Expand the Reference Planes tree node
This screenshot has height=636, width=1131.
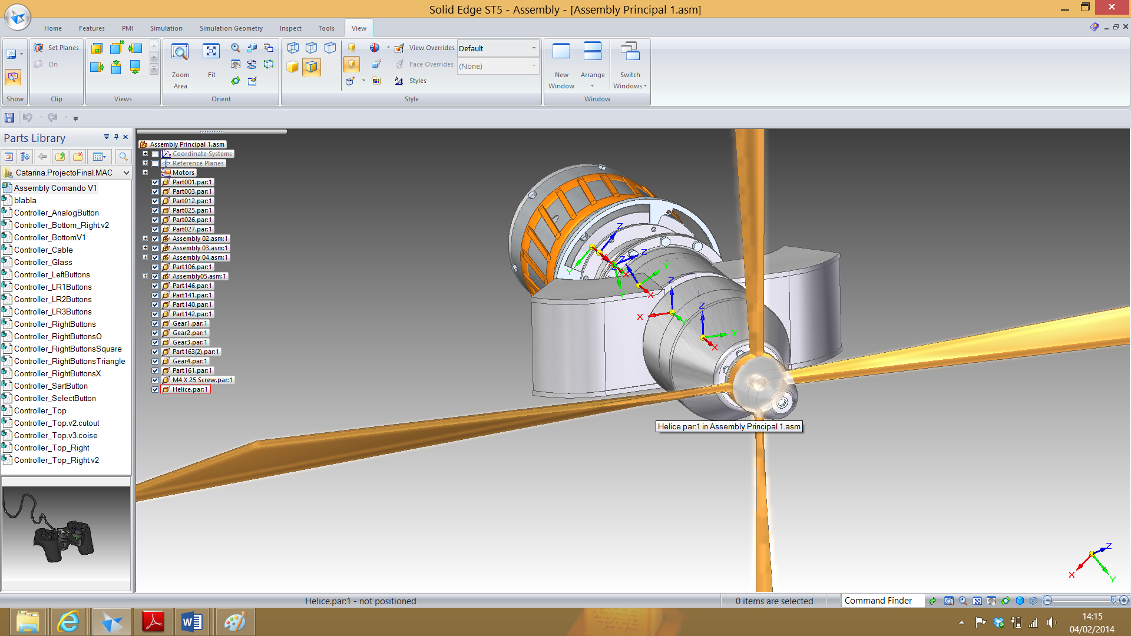(145, 163)
